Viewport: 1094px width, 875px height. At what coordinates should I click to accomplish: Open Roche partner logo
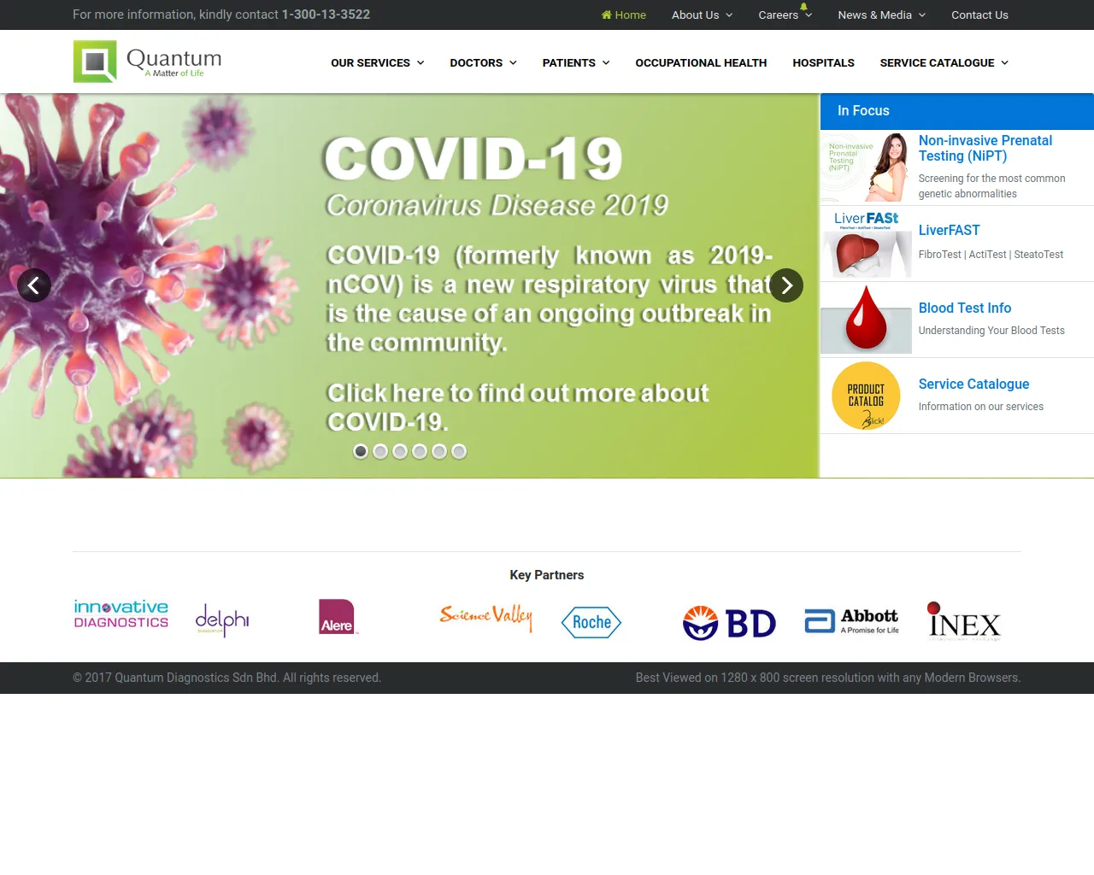tap(591, 622)
